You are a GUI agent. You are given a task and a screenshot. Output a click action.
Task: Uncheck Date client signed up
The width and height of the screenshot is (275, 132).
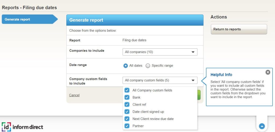click(127, 112)
